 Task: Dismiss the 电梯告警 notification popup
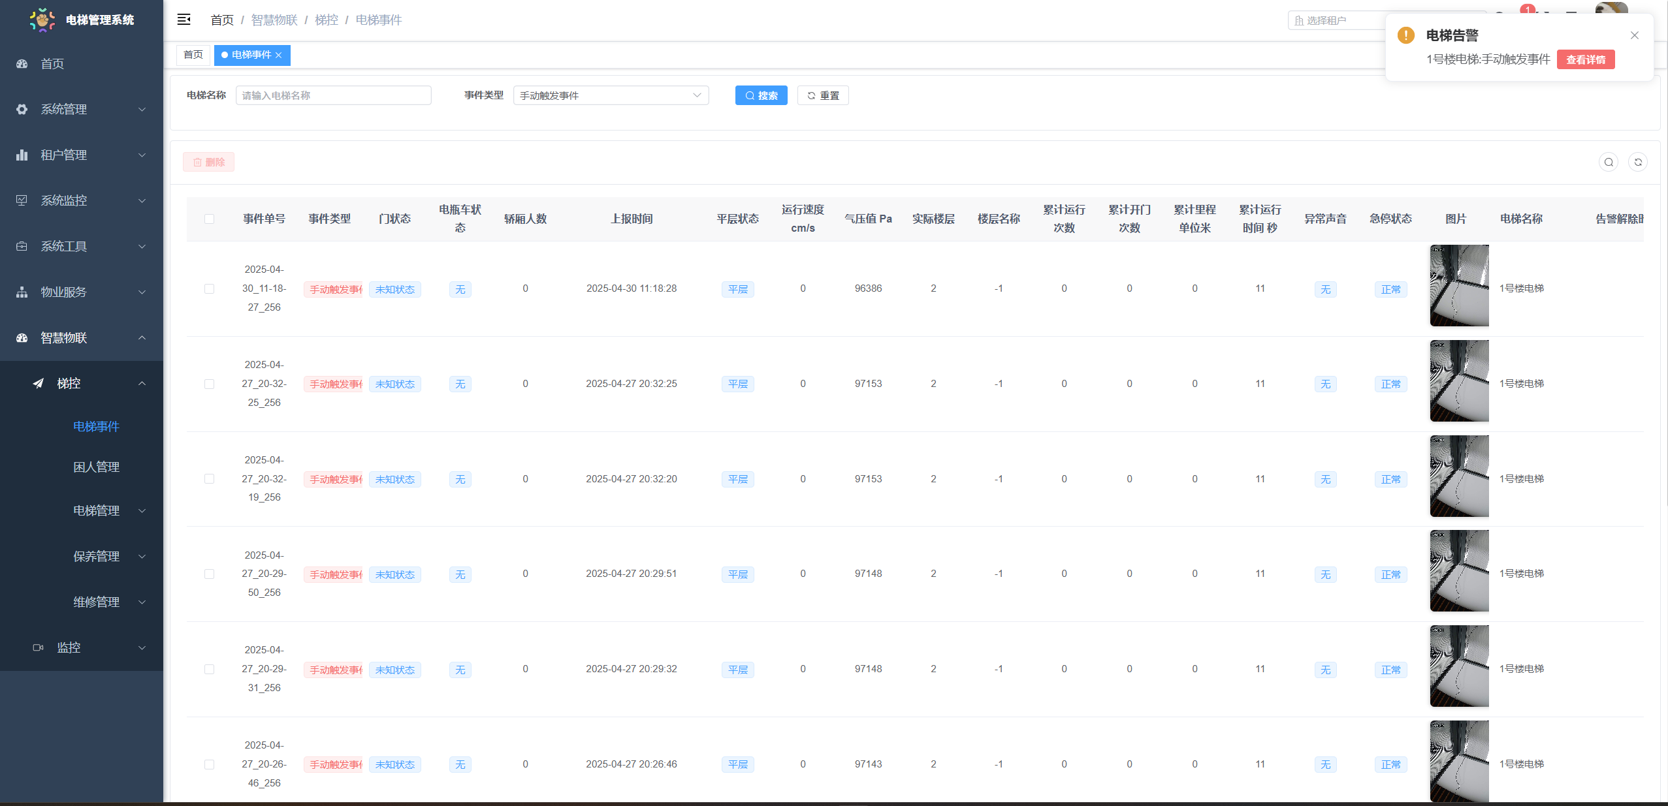point(1634,35)
